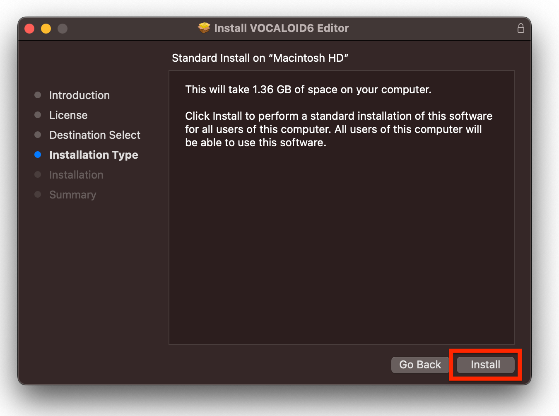
Task: Click the installer package icon in the title bar
Action: pyautogui.click(x=204, y=28)
